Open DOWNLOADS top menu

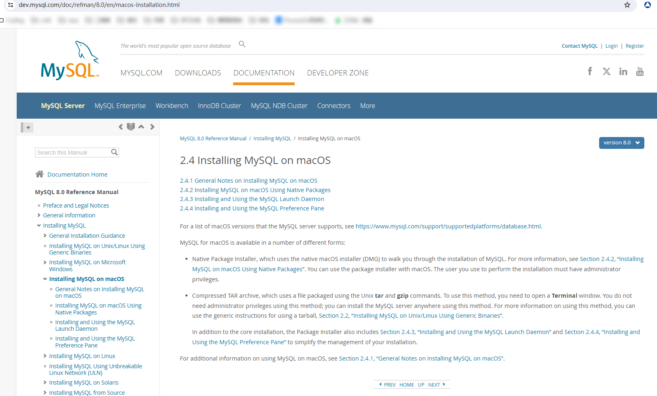[198, 73]
